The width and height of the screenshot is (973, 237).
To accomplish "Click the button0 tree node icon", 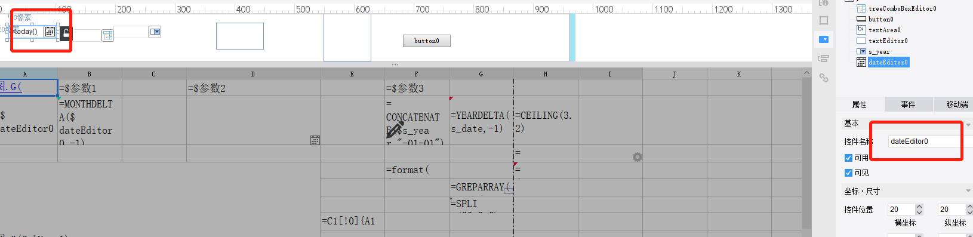I will tap(861, 19).
